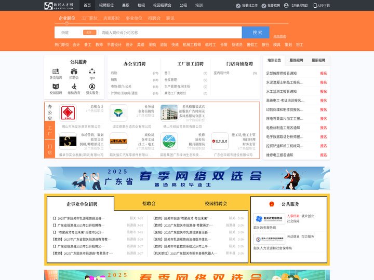Open the 高级搜索 link
Viewport: 374px width, 280px height.
[279, 36]
